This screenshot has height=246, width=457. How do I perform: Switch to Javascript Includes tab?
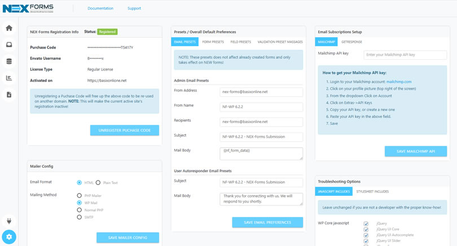point(333,191)
